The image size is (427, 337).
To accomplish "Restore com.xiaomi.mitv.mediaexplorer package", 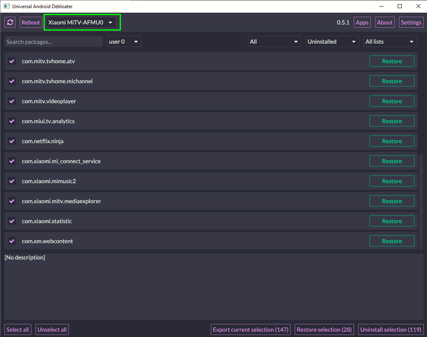I will coord(392,201).
